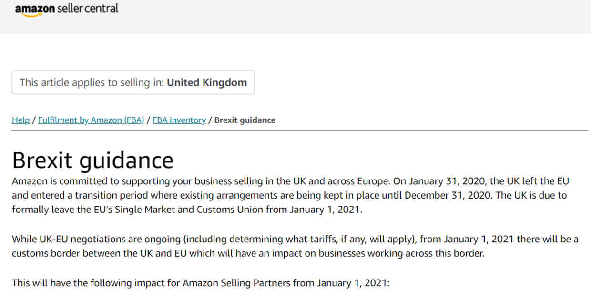Click 'Amazon Selling Partners' in the last line

pos(236,283)
